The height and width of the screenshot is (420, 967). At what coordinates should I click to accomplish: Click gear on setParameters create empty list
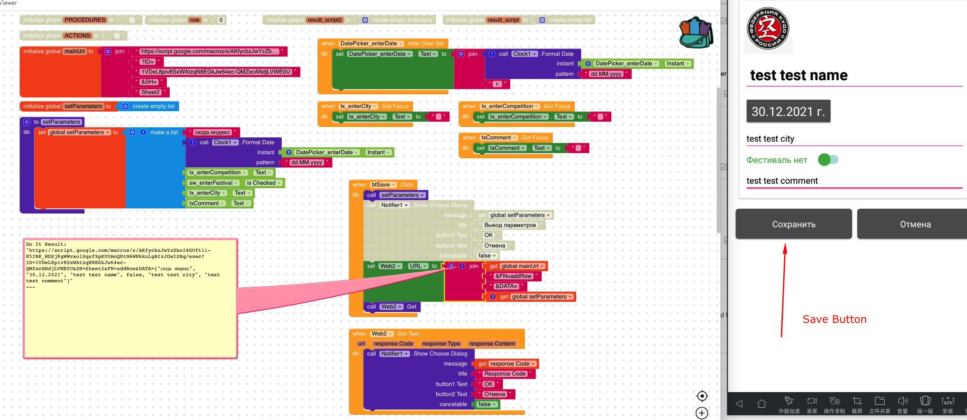coord(125,106)
